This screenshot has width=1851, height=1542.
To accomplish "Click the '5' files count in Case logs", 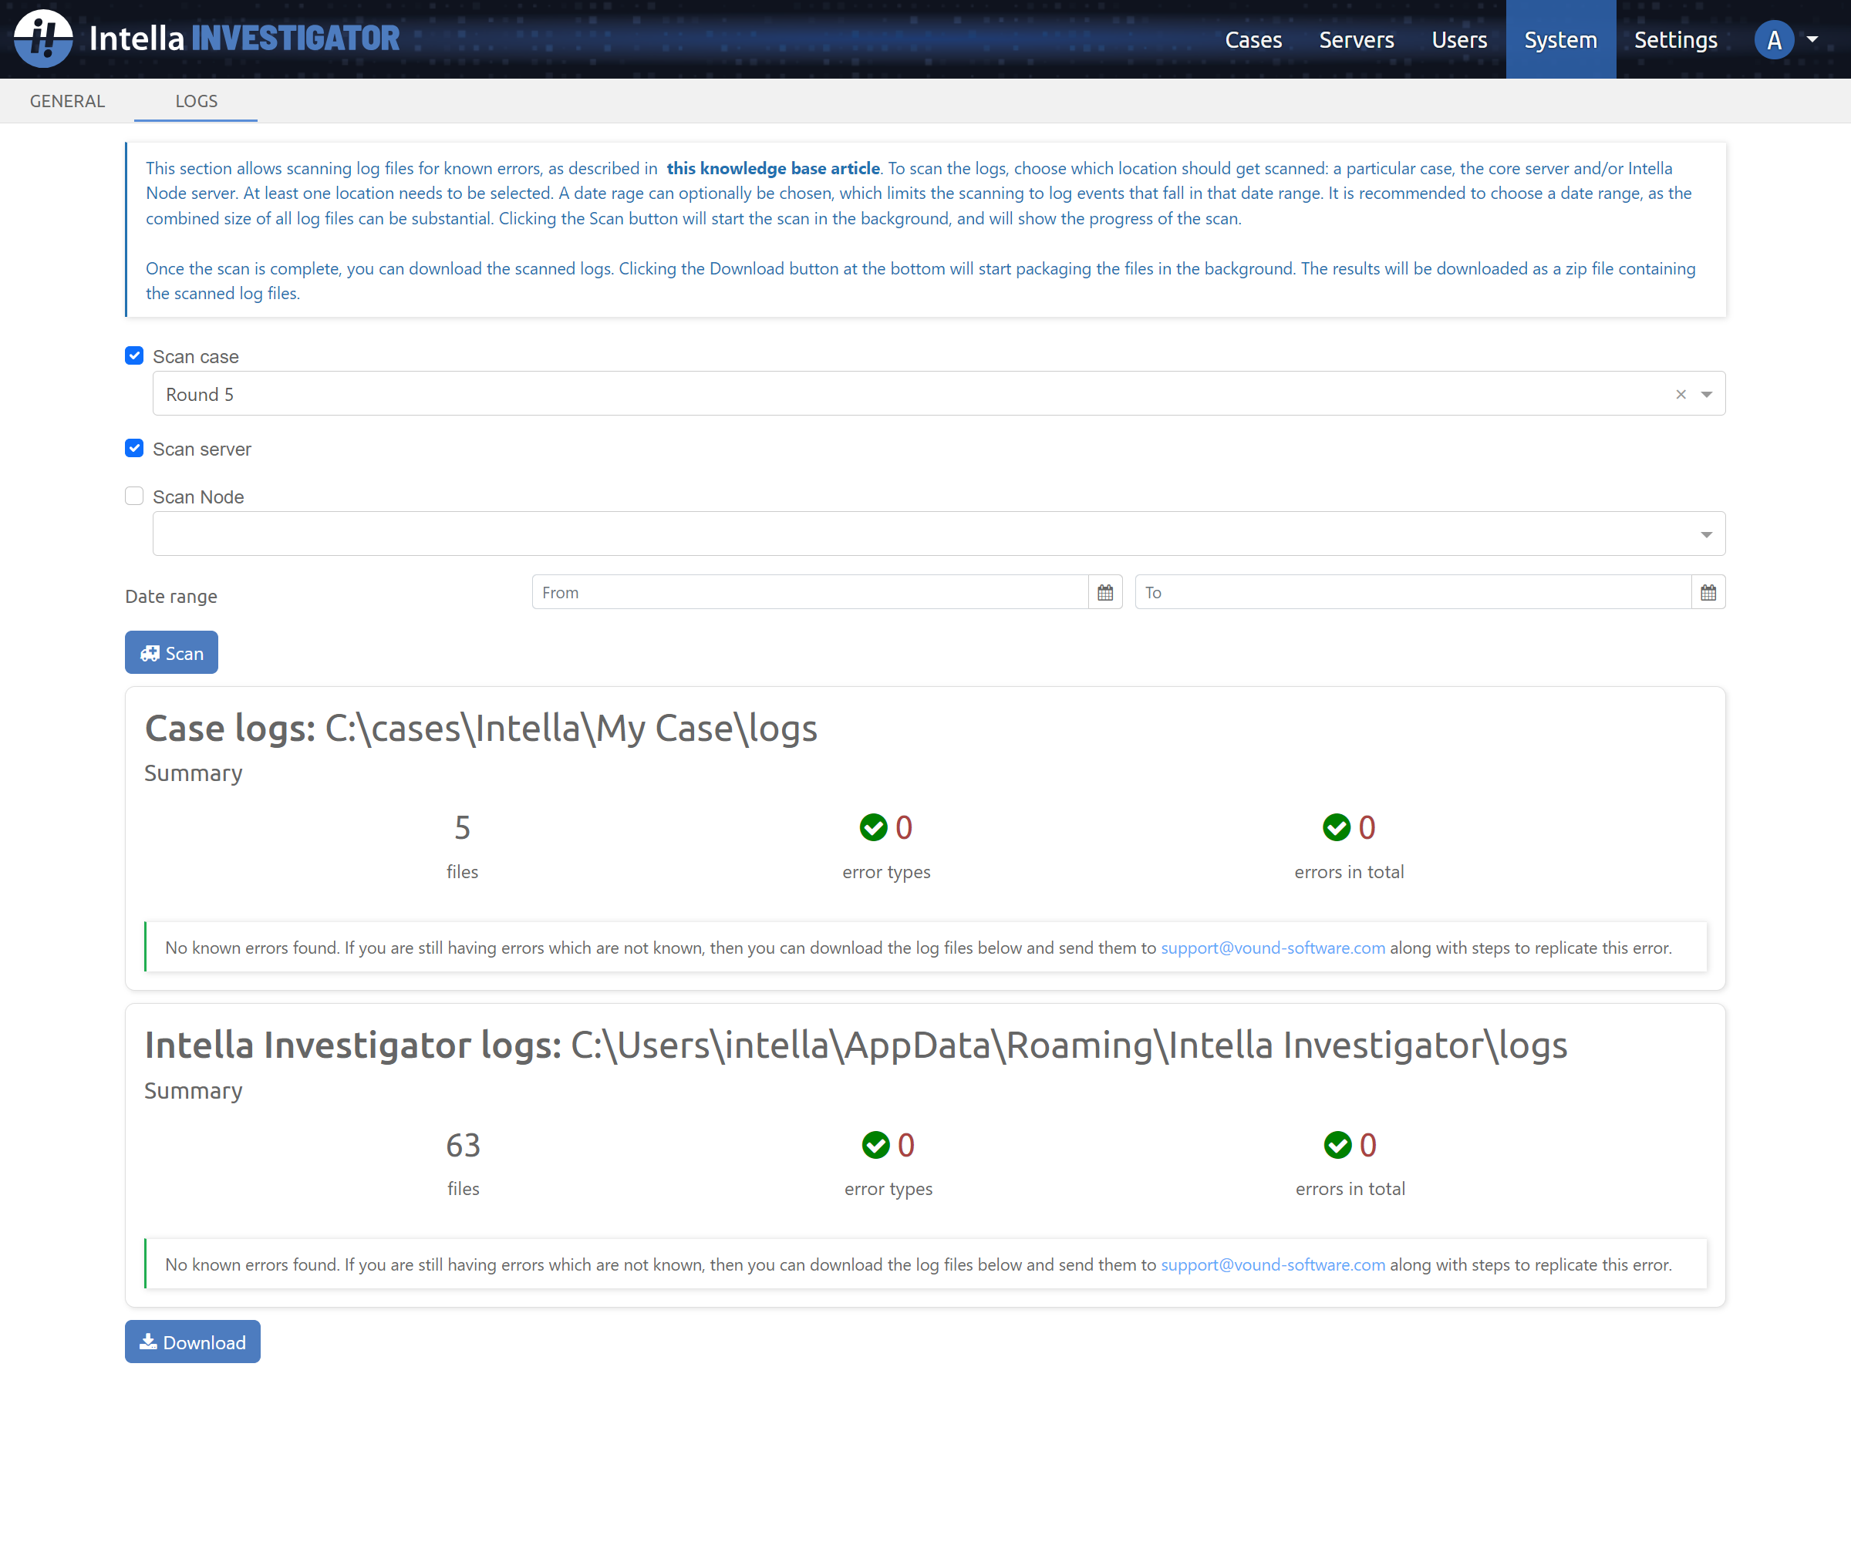I will (x=462, y=828).
